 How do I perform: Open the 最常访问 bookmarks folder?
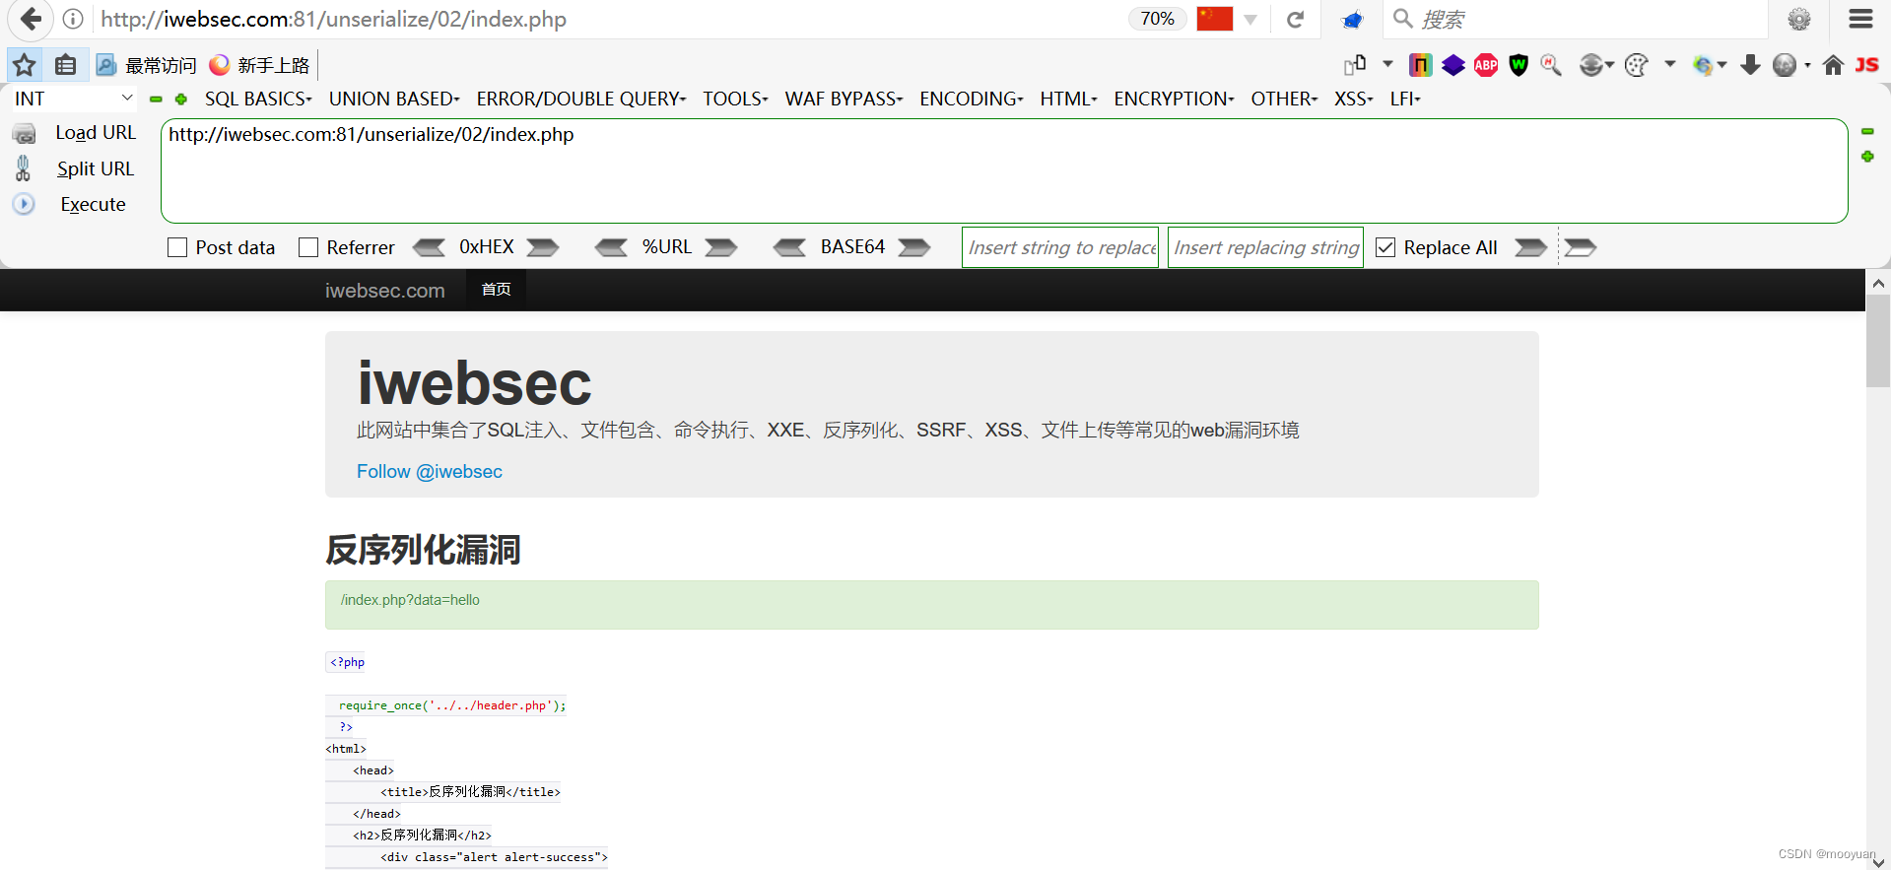click(x=146, y=65)
